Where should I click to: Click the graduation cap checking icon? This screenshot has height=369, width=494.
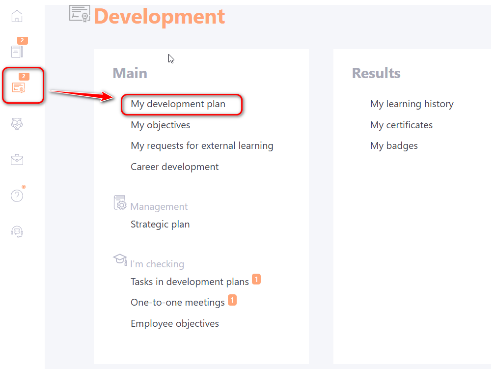coord(120,259)
